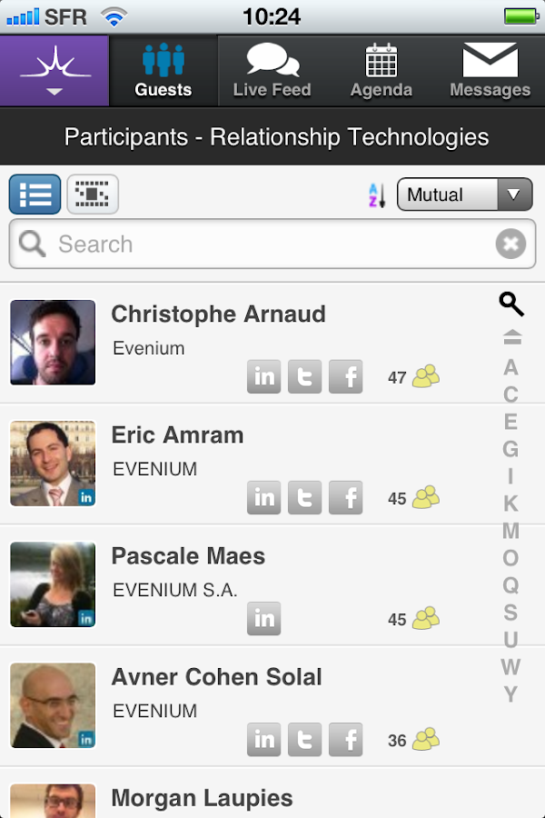
Task: Tap the alphabet index search magnifier
Action: [x=510, y=304]
